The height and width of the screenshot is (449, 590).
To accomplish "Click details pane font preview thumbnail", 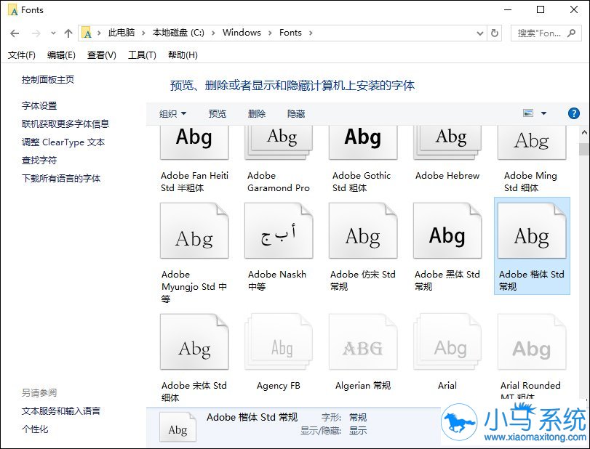I will coord(178,427).
